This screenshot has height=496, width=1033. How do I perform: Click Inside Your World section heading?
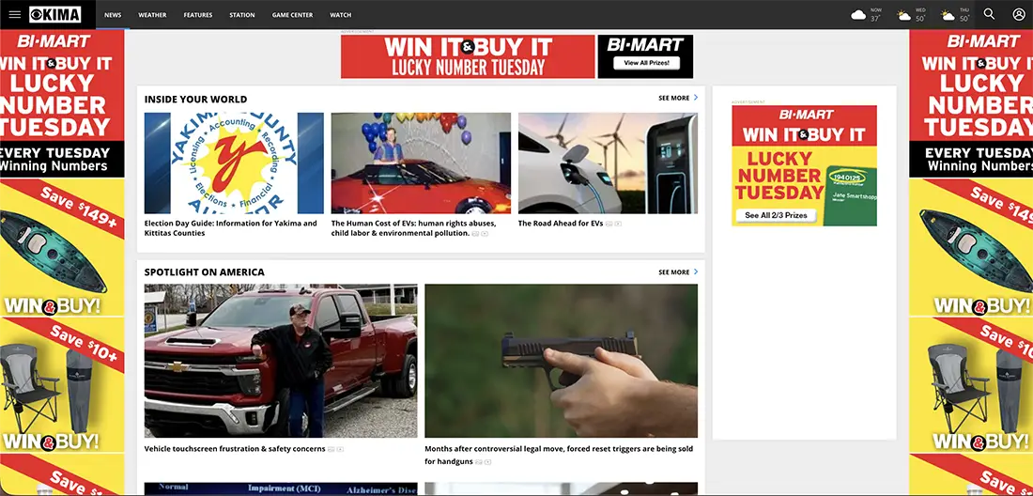tap(195, 100)
